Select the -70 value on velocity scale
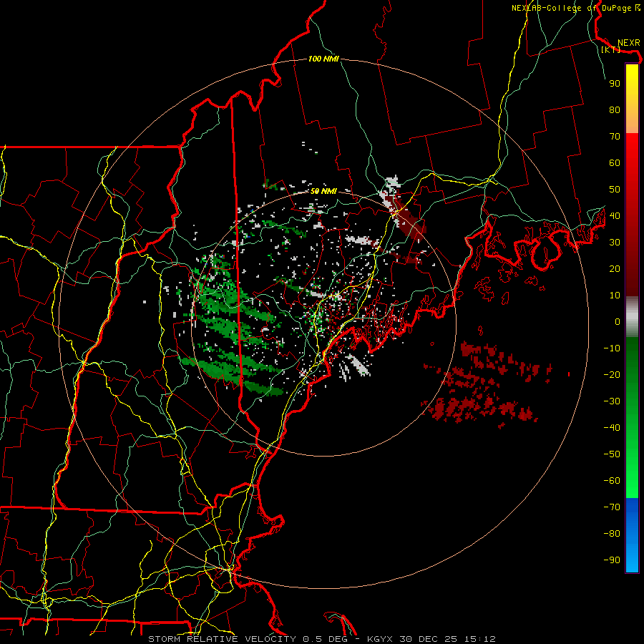The width and height of the screenshot is (644, 644). [612, 507]
